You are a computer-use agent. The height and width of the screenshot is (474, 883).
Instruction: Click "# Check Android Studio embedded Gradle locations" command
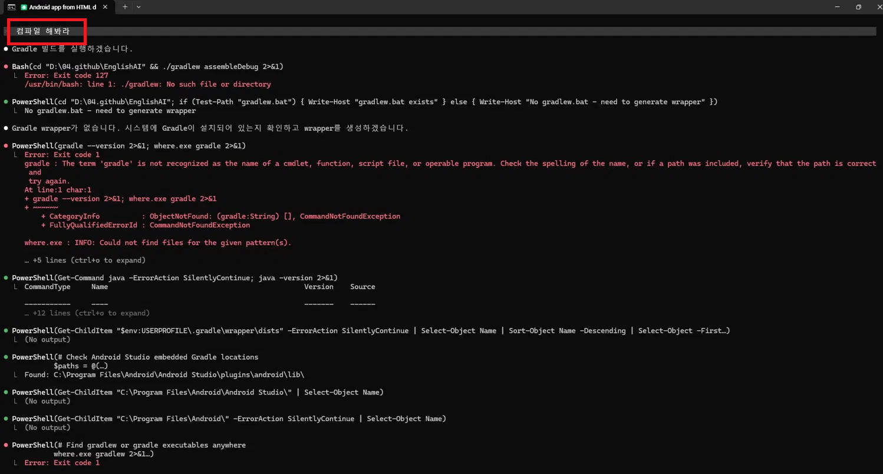click(x=135, y=357)
